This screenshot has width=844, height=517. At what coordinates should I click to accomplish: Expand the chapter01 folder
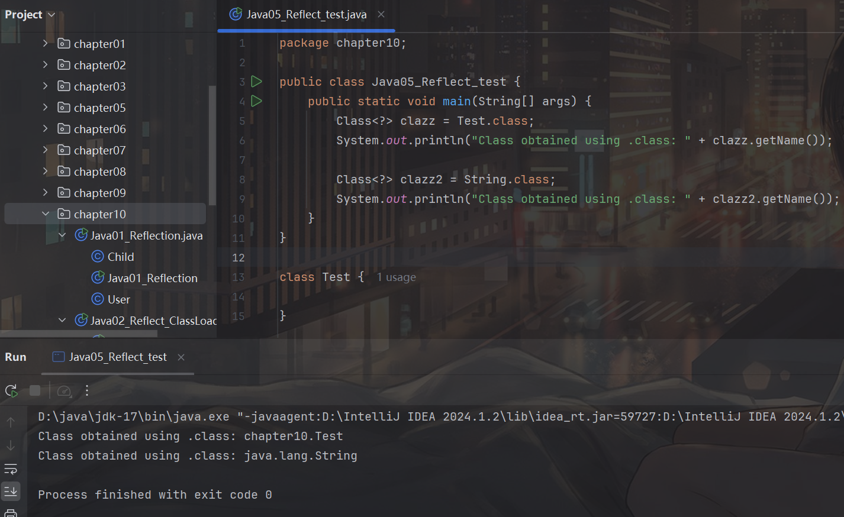(x=46, y=44)
